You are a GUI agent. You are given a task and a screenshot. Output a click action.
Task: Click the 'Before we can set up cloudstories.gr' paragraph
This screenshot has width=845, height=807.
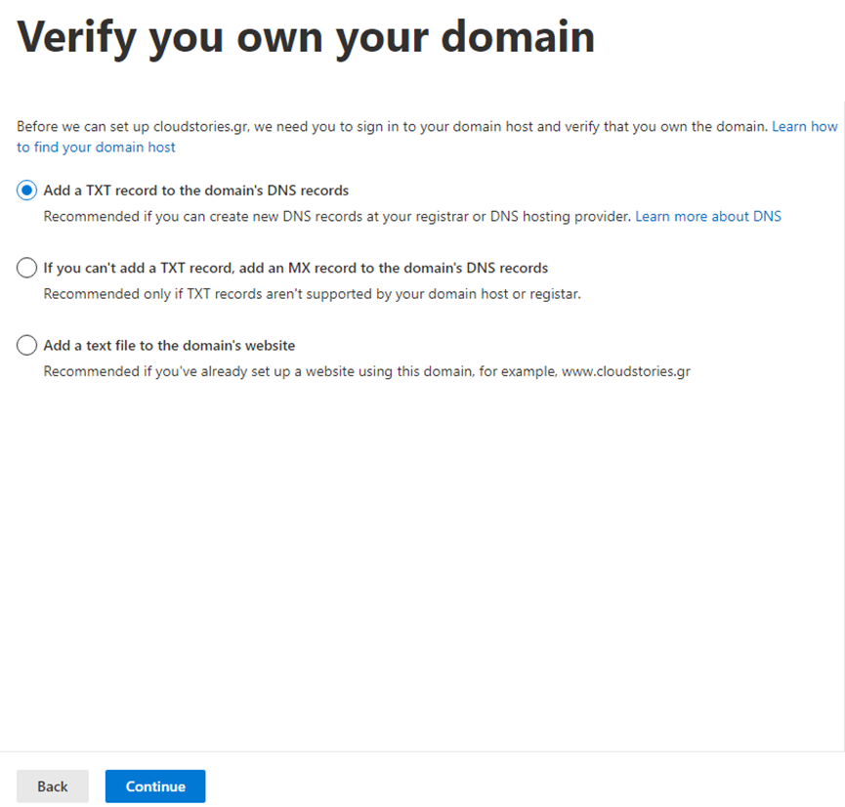[391, 127]
